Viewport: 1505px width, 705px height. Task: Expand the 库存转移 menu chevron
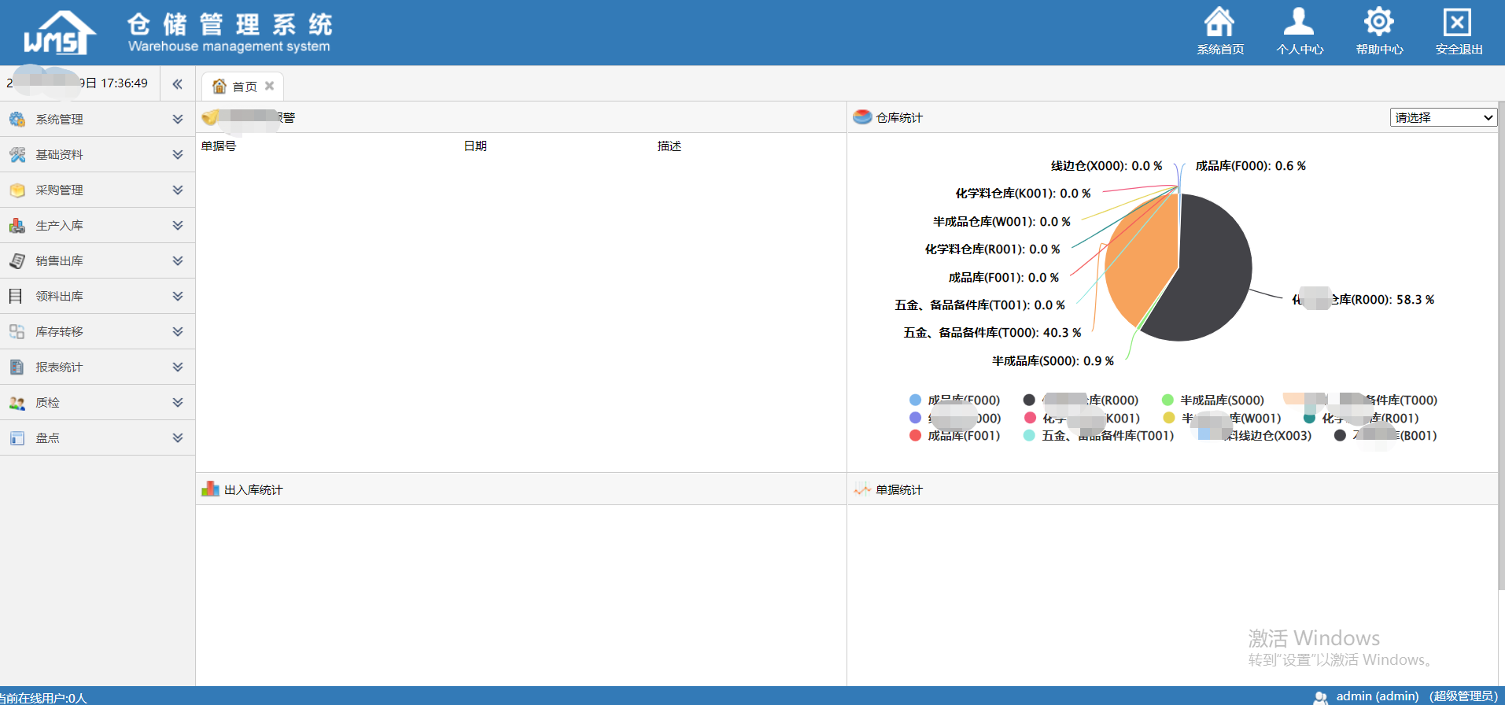click(178, 331)
